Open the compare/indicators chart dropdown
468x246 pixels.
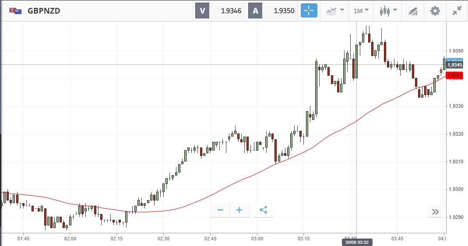click(334, 11)
